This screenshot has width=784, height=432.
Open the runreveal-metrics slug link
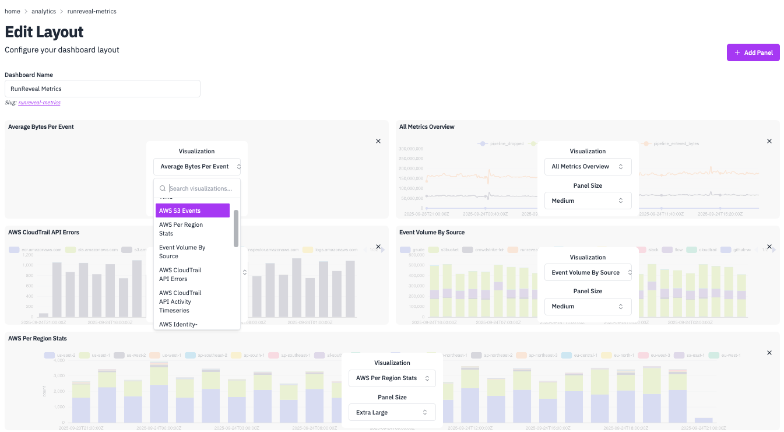(x=39, y=102)
